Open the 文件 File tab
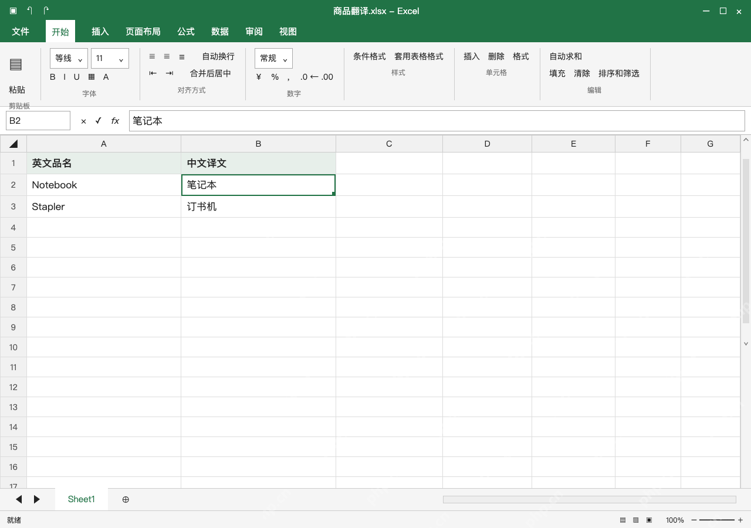The width and height of the screenshot is (751, 528). pyautogui.click(x=21, y=32)
